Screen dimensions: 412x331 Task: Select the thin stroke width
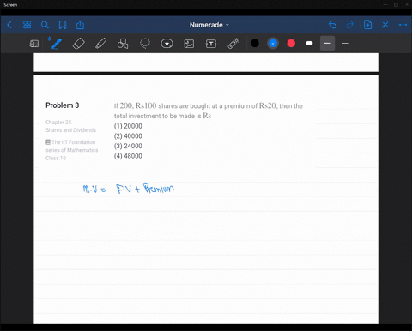pos(346,44)
